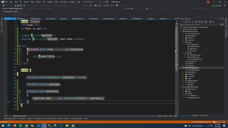Open the Call Stack bottom tab
228x128 pixels.
click(30, 118)
